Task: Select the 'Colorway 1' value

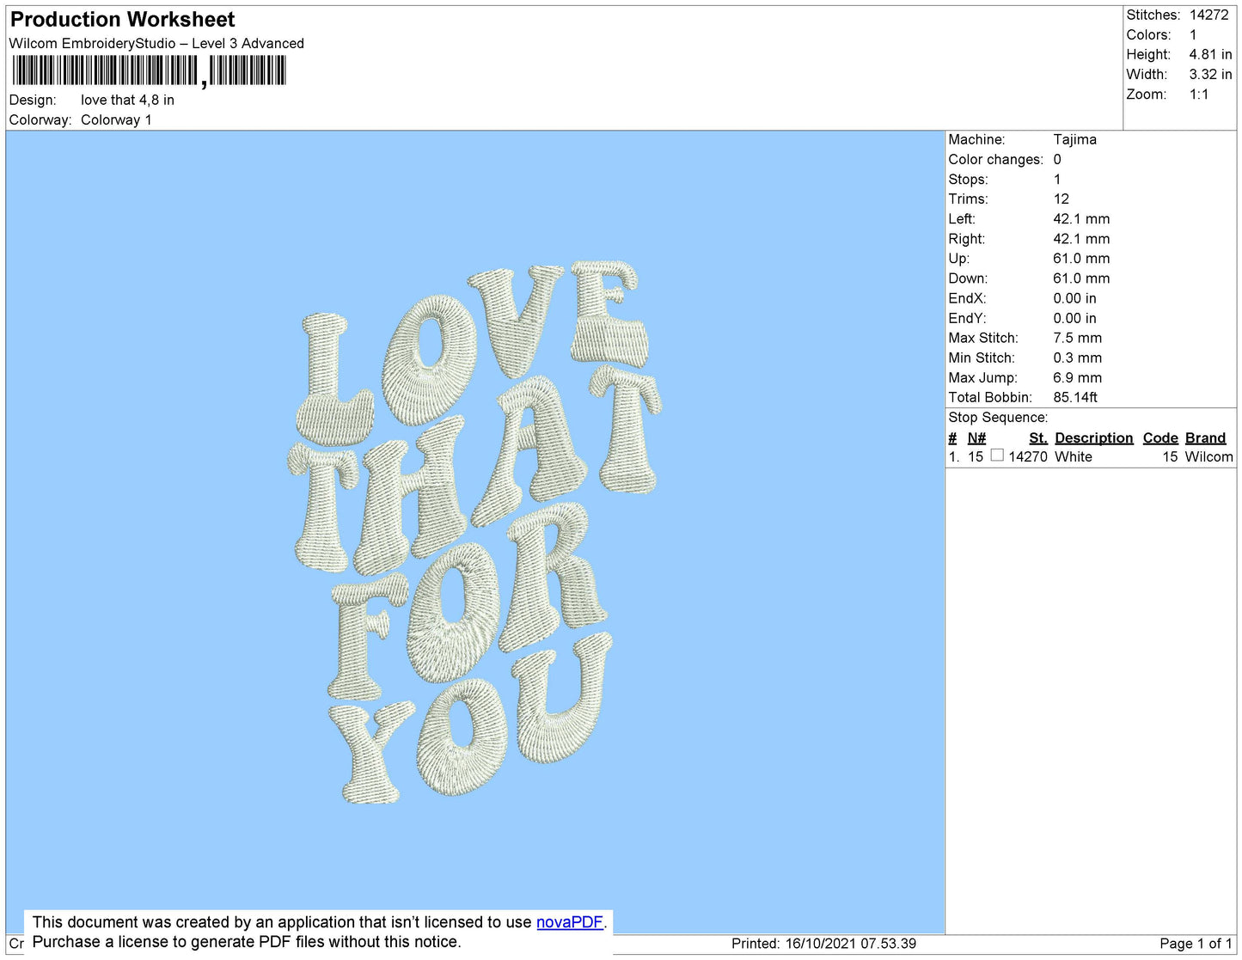Action: [x=116, y=119]
